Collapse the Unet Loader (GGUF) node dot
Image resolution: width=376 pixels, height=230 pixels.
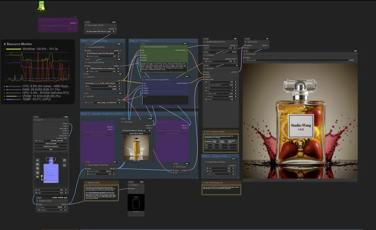tap(86, 25)
